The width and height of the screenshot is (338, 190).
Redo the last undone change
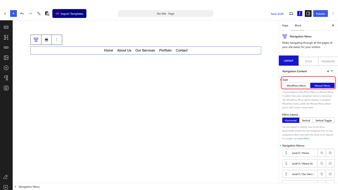pos(30,14)
